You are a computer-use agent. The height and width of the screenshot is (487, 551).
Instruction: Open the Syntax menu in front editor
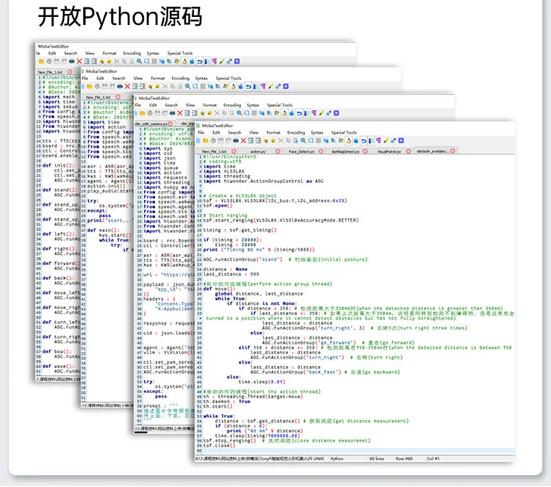point(317,132)
